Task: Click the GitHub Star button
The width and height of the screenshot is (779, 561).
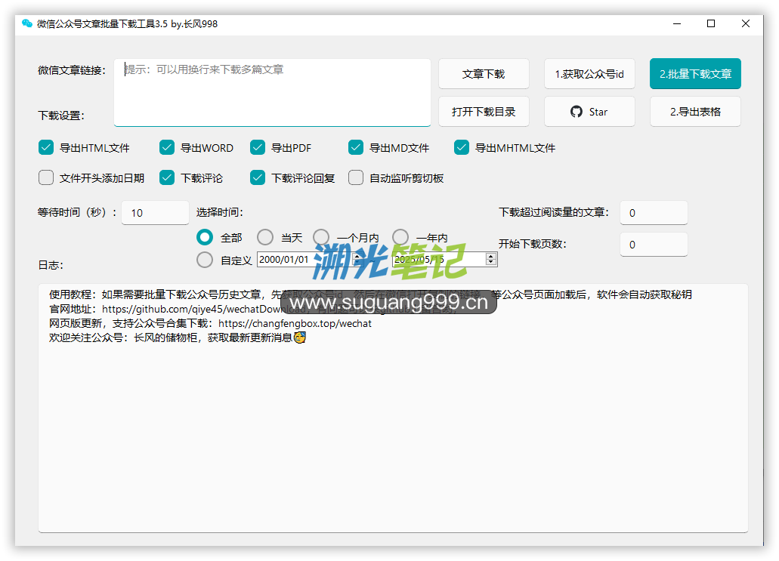Action: (x=589, y=112)
